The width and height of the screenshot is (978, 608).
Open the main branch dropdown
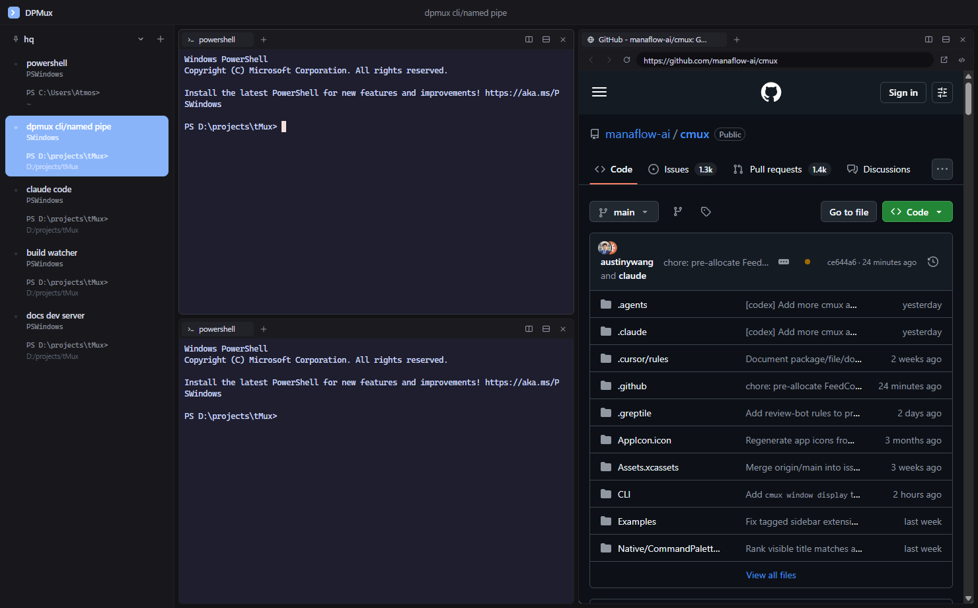point(624,212)
